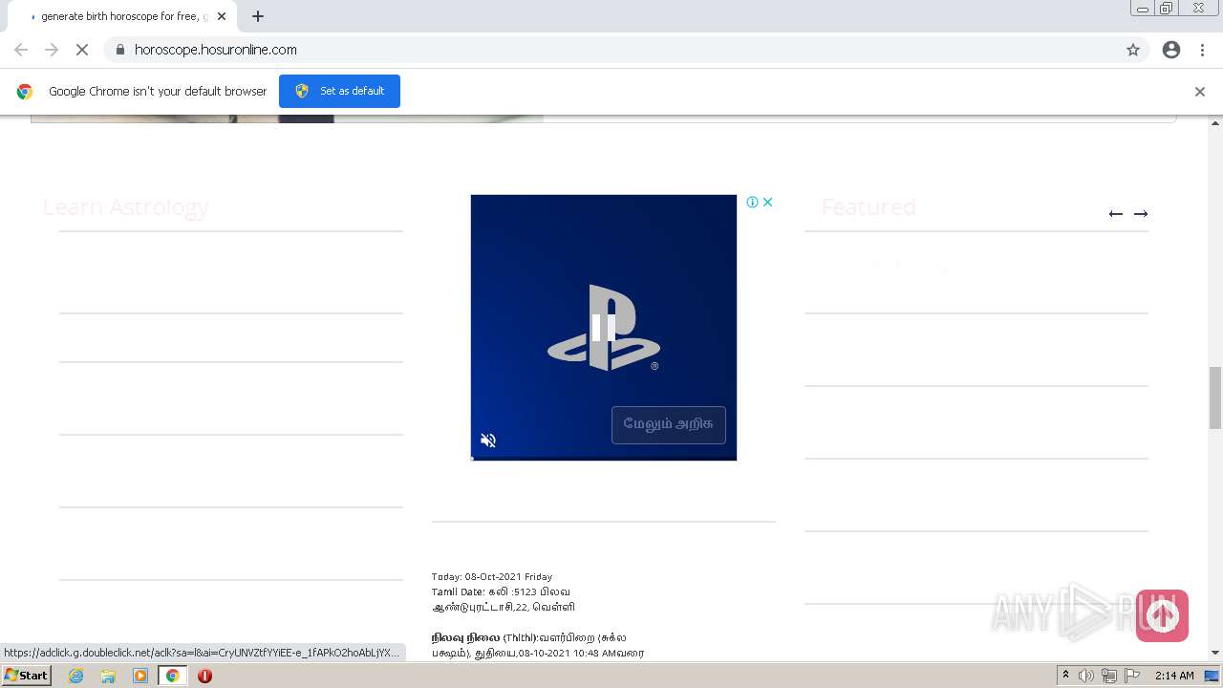Open media player from taskbar
Screen dimensions: 1223x688
click(x=140, y=676)
